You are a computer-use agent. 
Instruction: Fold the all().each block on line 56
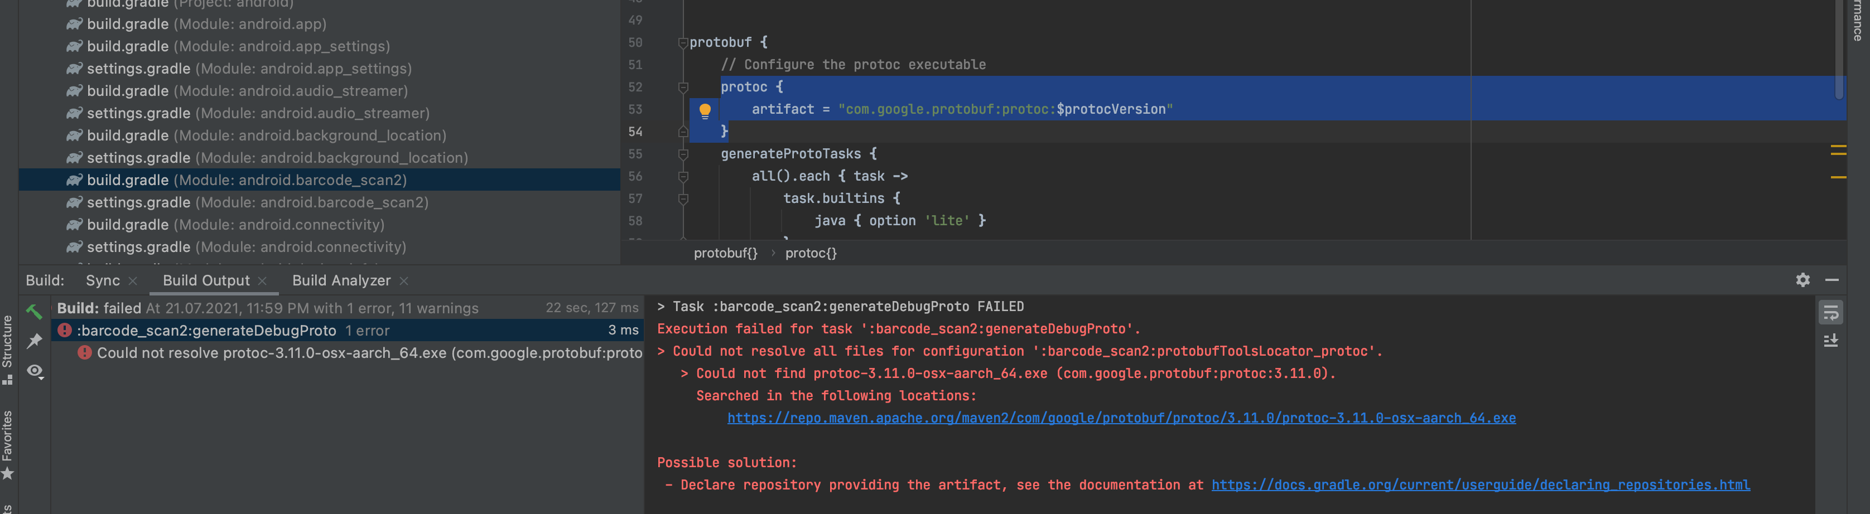[x=682, y=176]
